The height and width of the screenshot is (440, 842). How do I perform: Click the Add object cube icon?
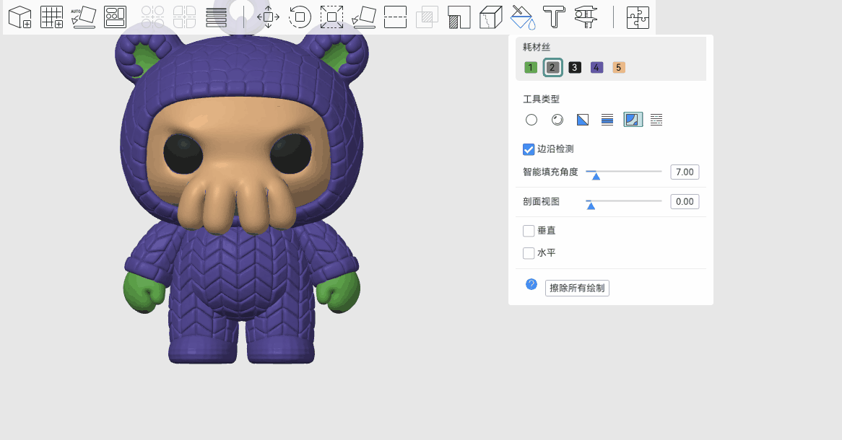pos(20,17)
